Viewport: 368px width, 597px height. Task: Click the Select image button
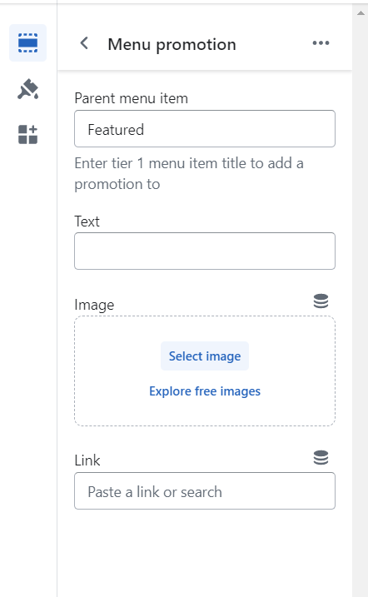click(205, 356)
